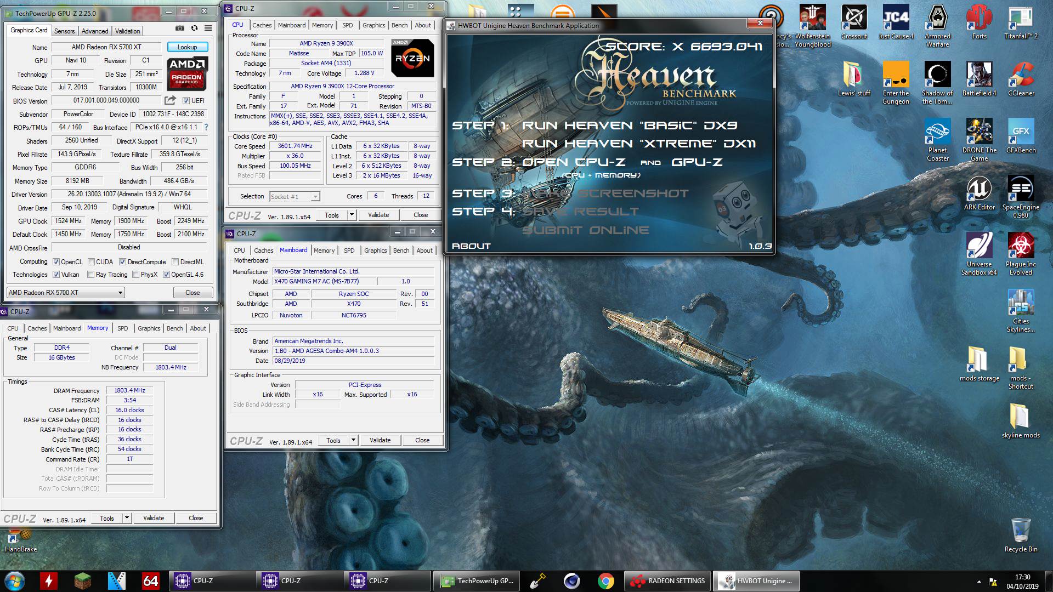This screenshot has width=1053, height=592.
Task: Open GFXBench desktop icon
Action: click(1021, 136)
